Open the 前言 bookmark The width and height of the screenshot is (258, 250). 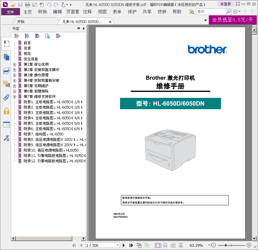[27, 43]
